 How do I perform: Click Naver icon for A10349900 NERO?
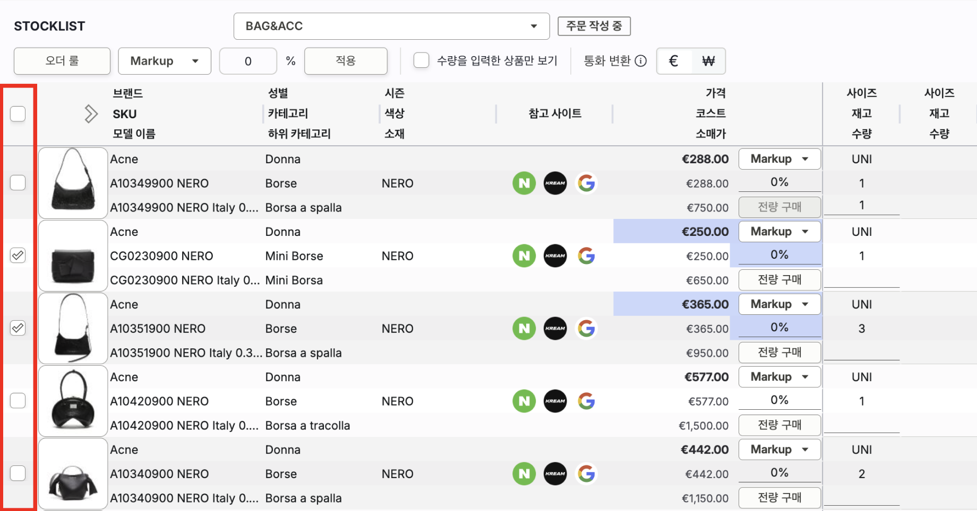(524, 183)
